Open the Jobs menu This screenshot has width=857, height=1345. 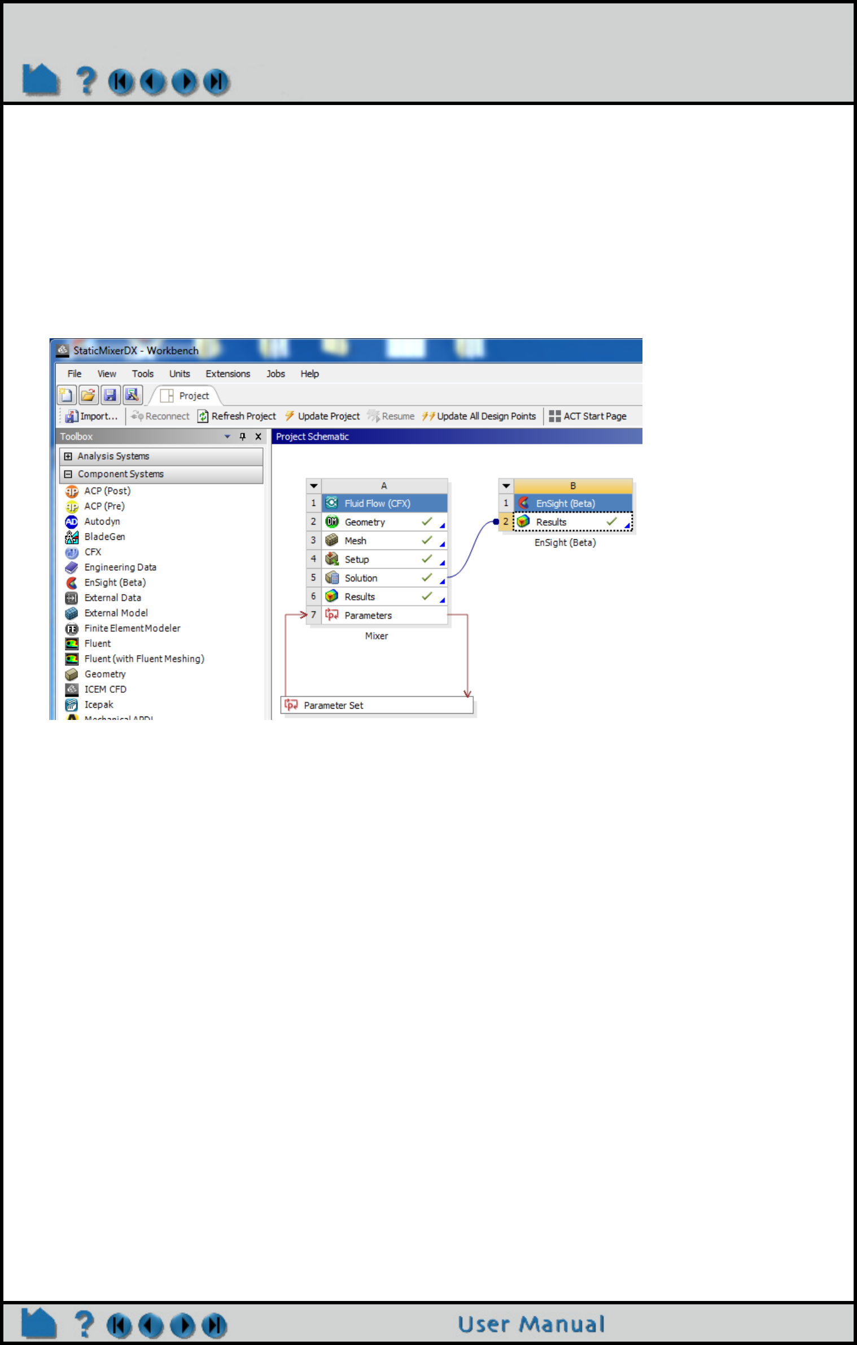pos(276,374)
